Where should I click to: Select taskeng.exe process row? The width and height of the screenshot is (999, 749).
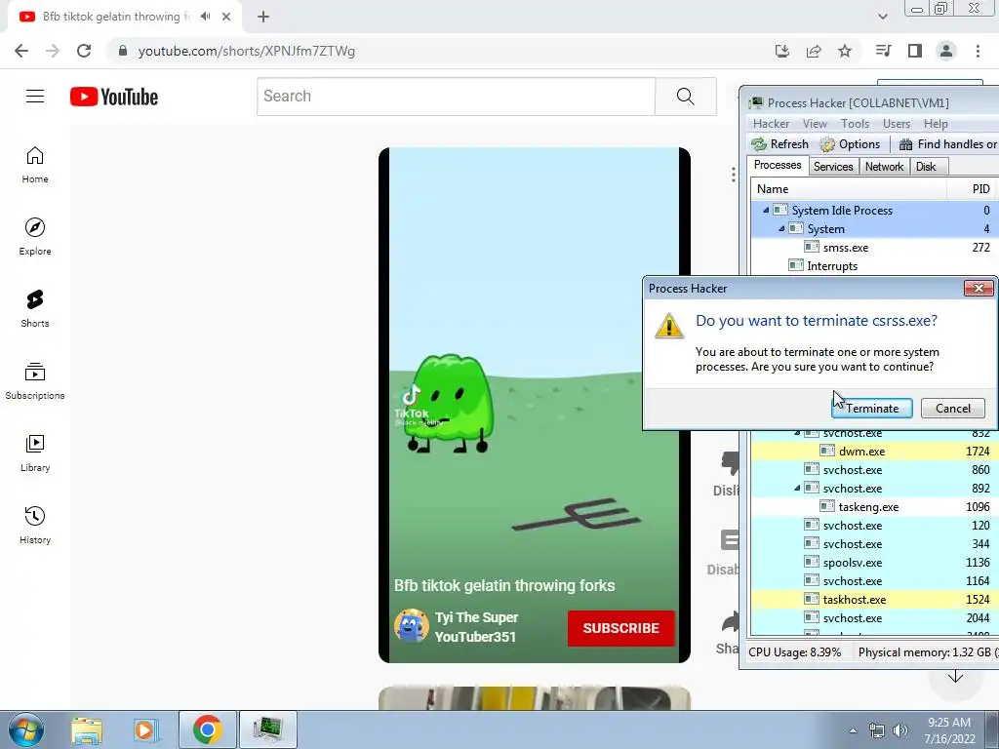coord(874,507)
